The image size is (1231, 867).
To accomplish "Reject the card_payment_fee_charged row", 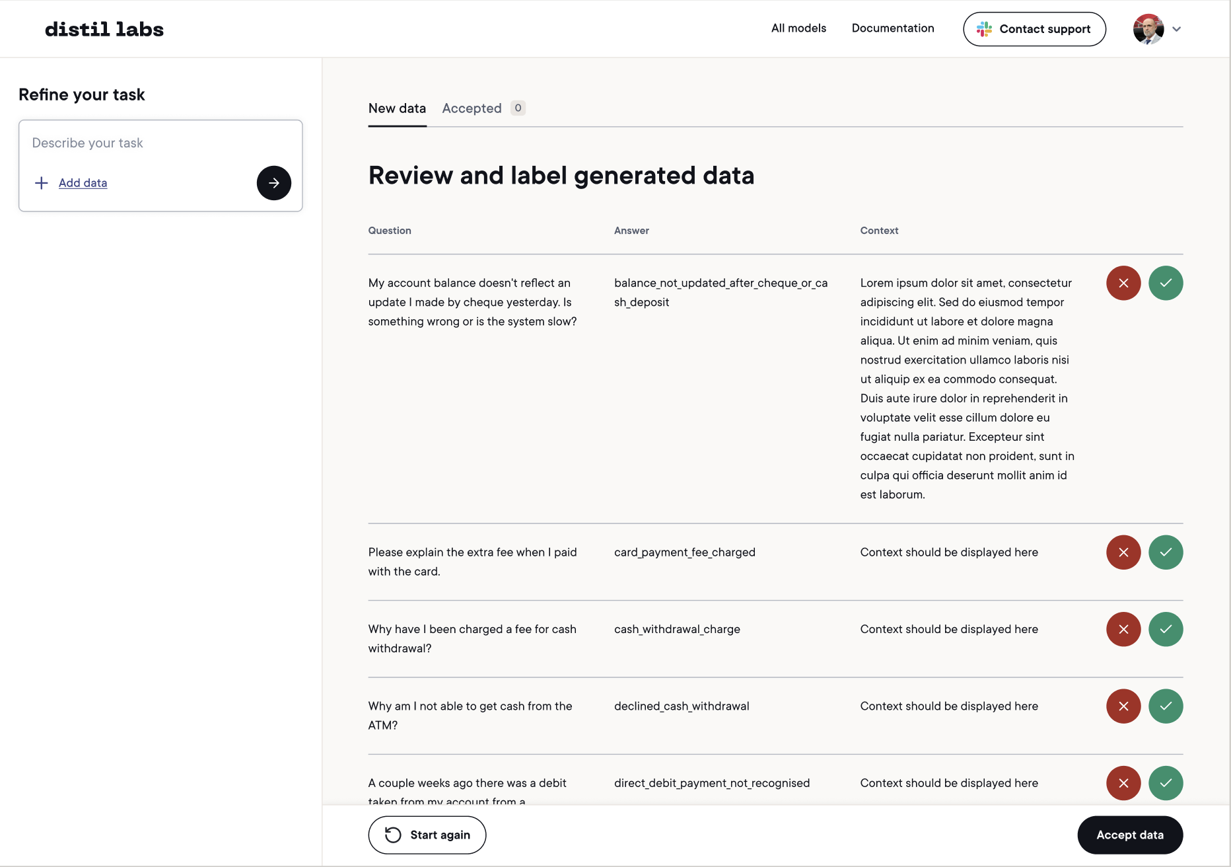I will point(1123,552).
